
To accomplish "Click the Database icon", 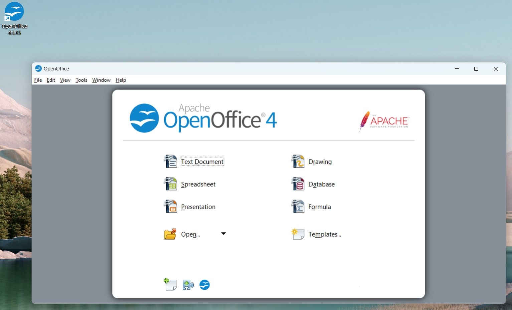I will click(298, 184).
